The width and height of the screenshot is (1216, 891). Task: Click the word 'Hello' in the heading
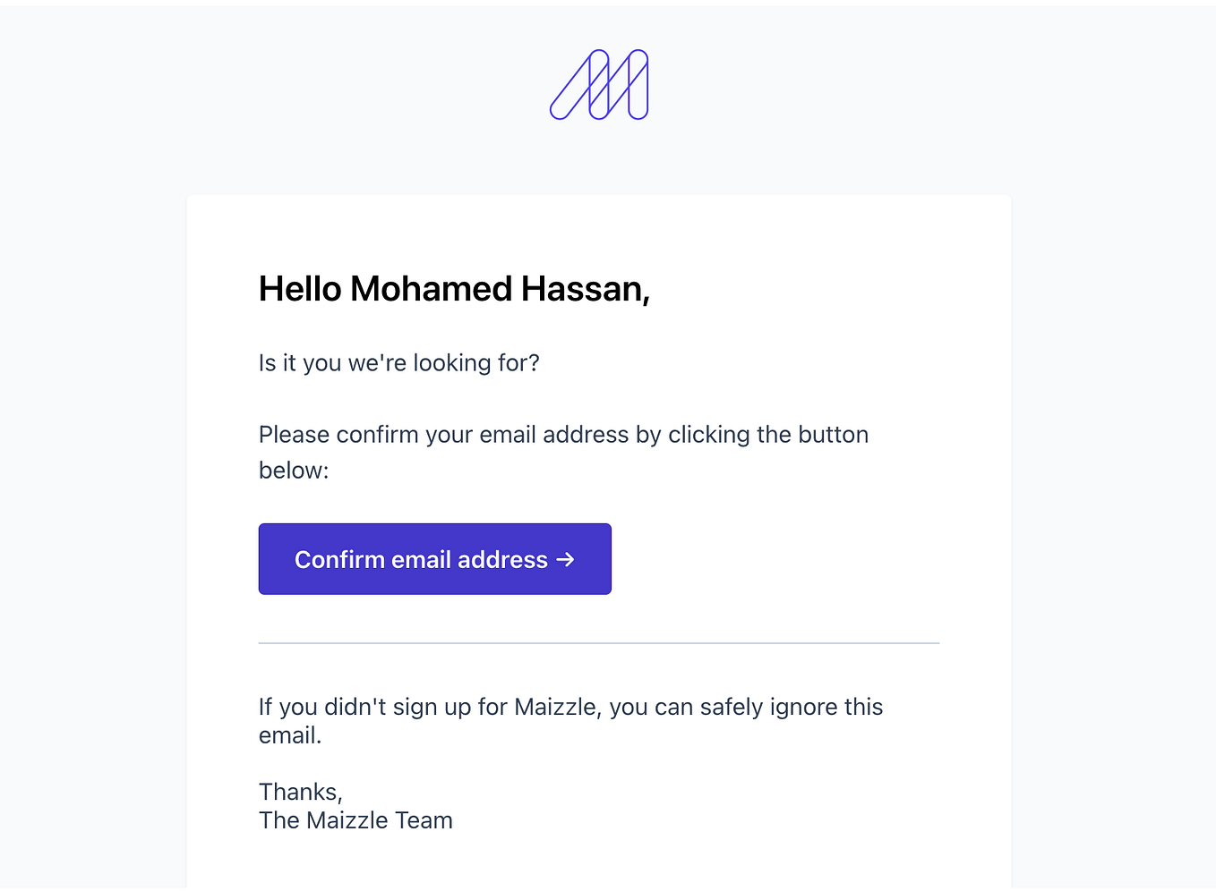point(300,289)
